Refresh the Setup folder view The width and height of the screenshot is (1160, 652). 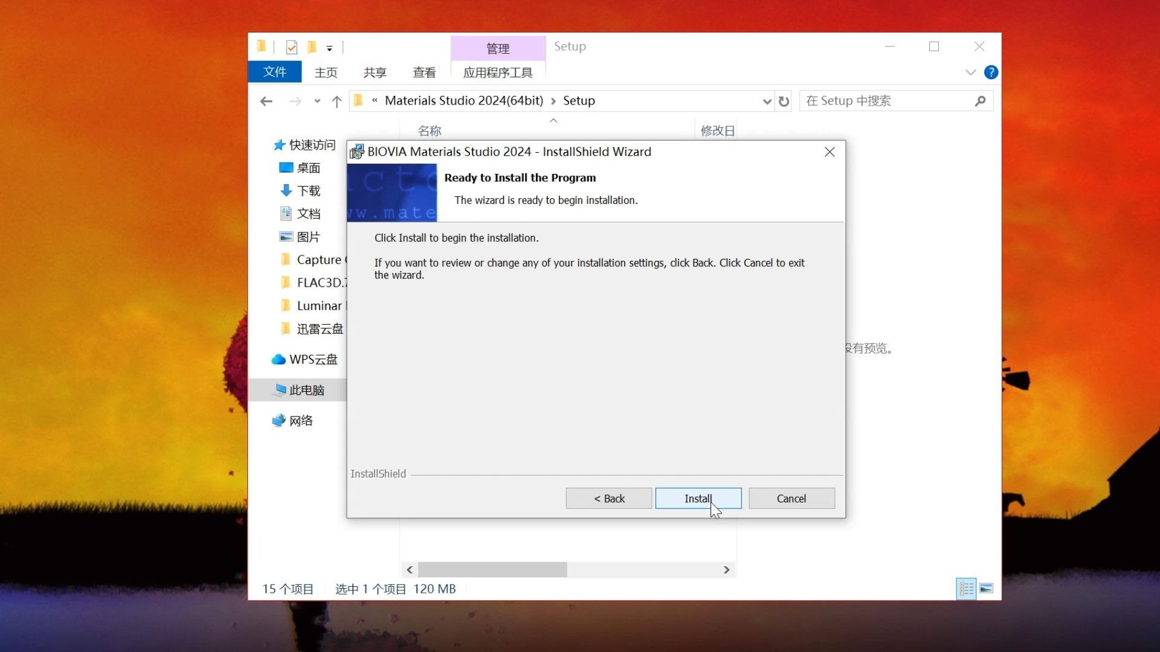[784, 101]
